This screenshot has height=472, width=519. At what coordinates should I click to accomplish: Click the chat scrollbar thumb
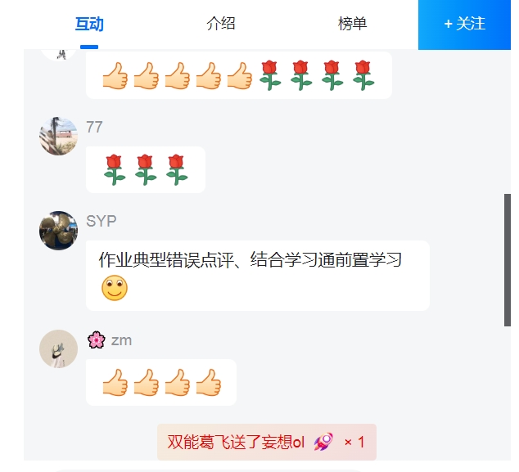click(x=507, y=260)
